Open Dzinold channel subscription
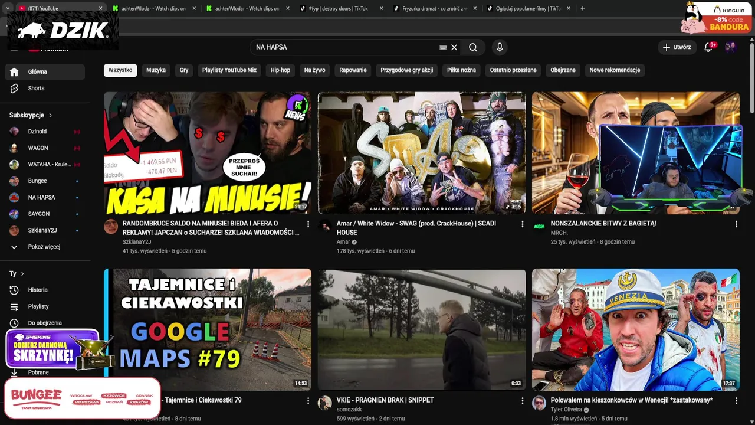This screenshot has width=755, height=425. (x=45, y=132)
